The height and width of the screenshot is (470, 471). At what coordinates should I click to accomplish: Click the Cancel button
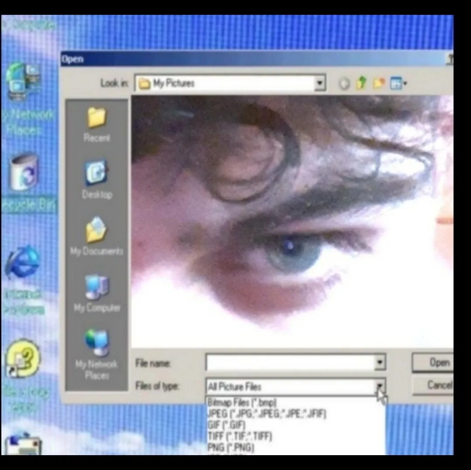pyautogui.click(x=439, y=385)
